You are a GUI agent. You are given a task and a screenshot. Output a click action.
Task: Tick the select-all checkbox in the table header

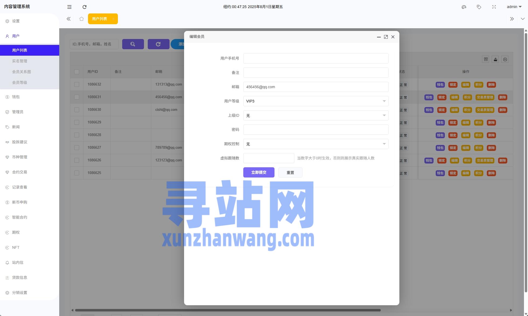coord(77,72)
